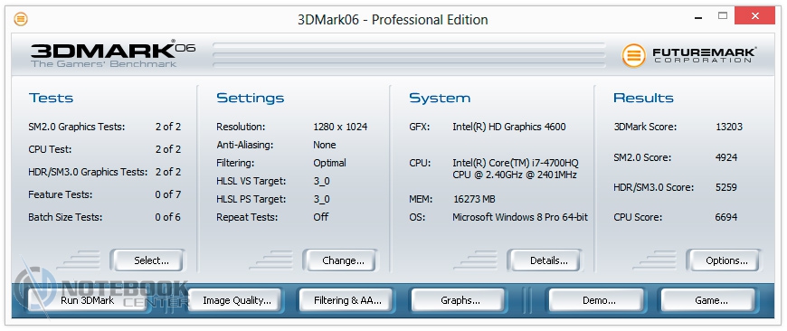Click the HDR/SM3.0 Score value 5259

(x=726, y=187)
